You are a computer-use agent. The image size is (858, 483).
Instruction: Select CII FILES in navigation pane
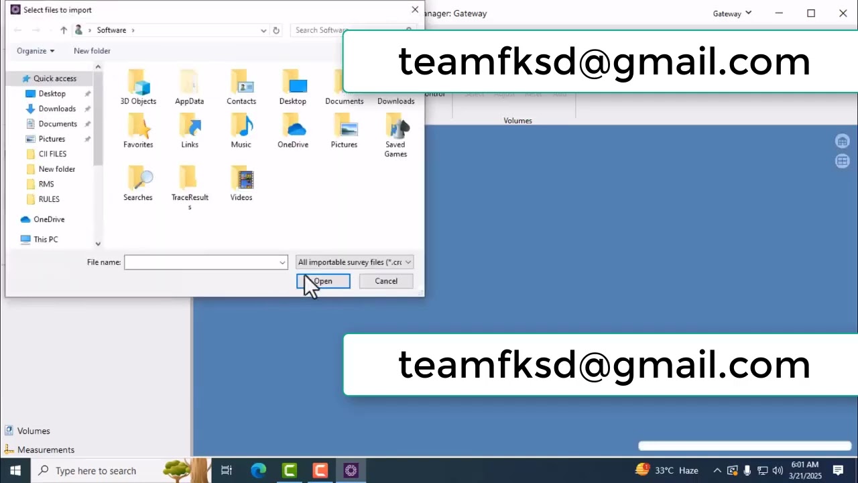[x=52, y=154]
